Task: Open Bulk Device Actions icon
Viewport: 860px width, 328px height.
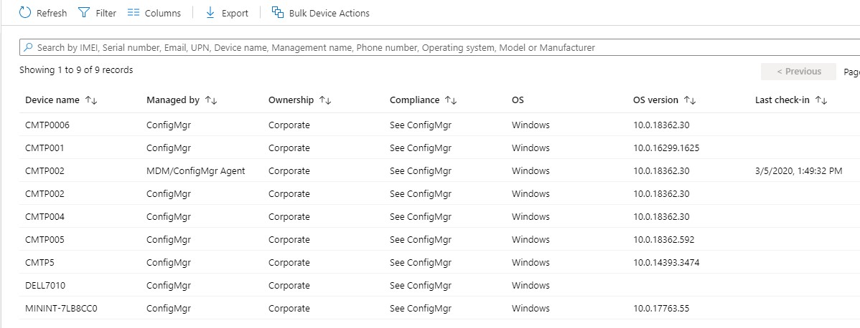Action: coord(278,13)
